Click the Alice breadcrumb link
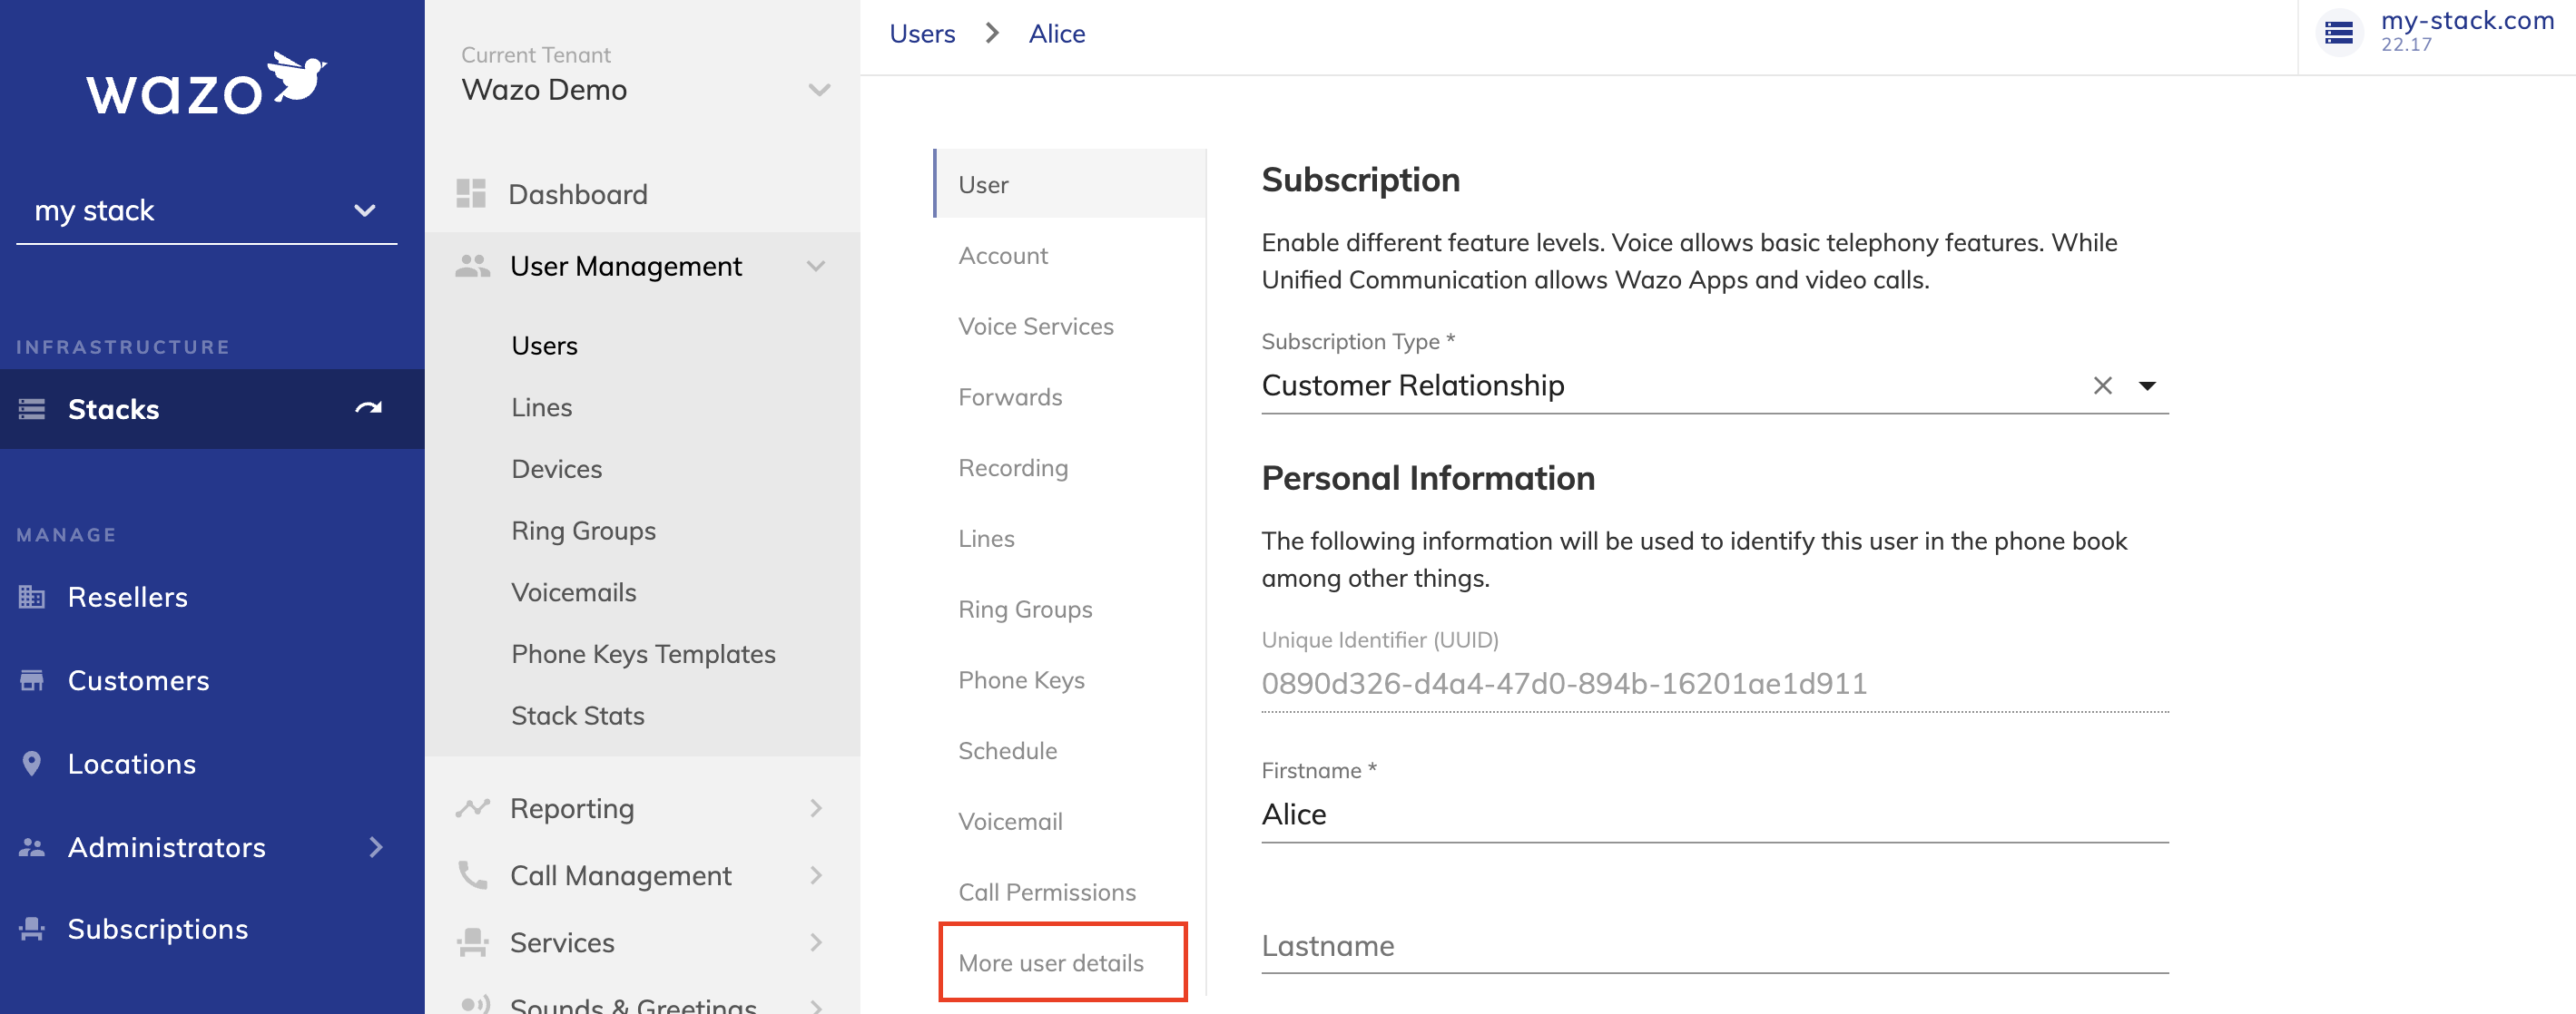 coord(1057,34)
